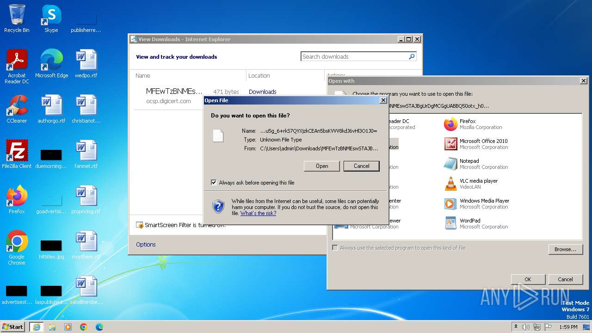
Task: Open rnorthern.rtf document icon
Action: coord(86,245)
